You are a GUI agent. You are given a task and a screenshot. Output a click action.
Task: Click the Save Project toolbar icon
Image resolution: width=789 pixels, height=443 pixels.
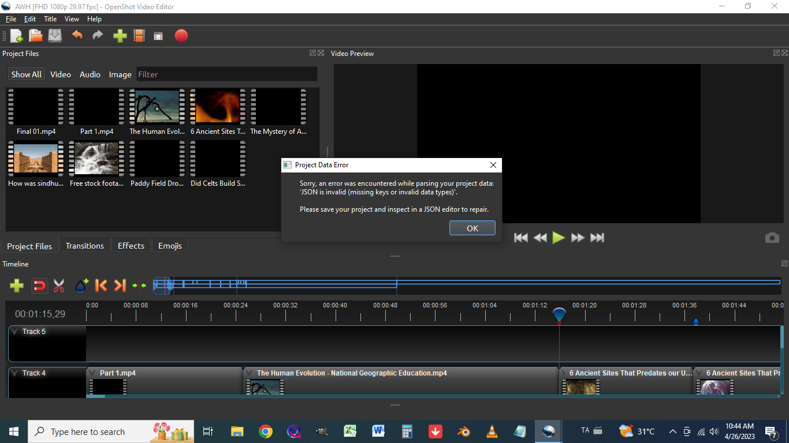coord(54,36)
